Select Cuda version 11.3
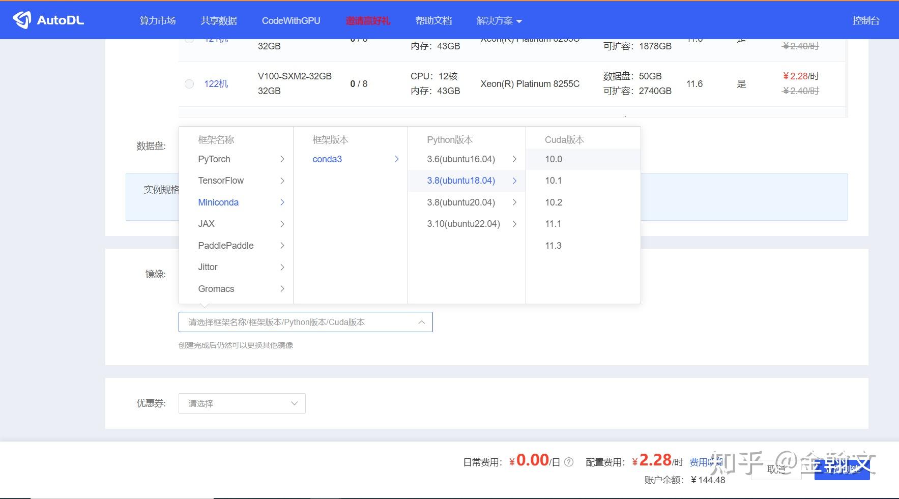 pos(553,245)
